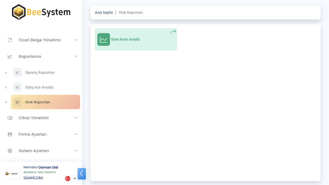Collapse sidebar with blue arrow button
The height and width of the screenshot is (185, 329).
click(82, 174)
